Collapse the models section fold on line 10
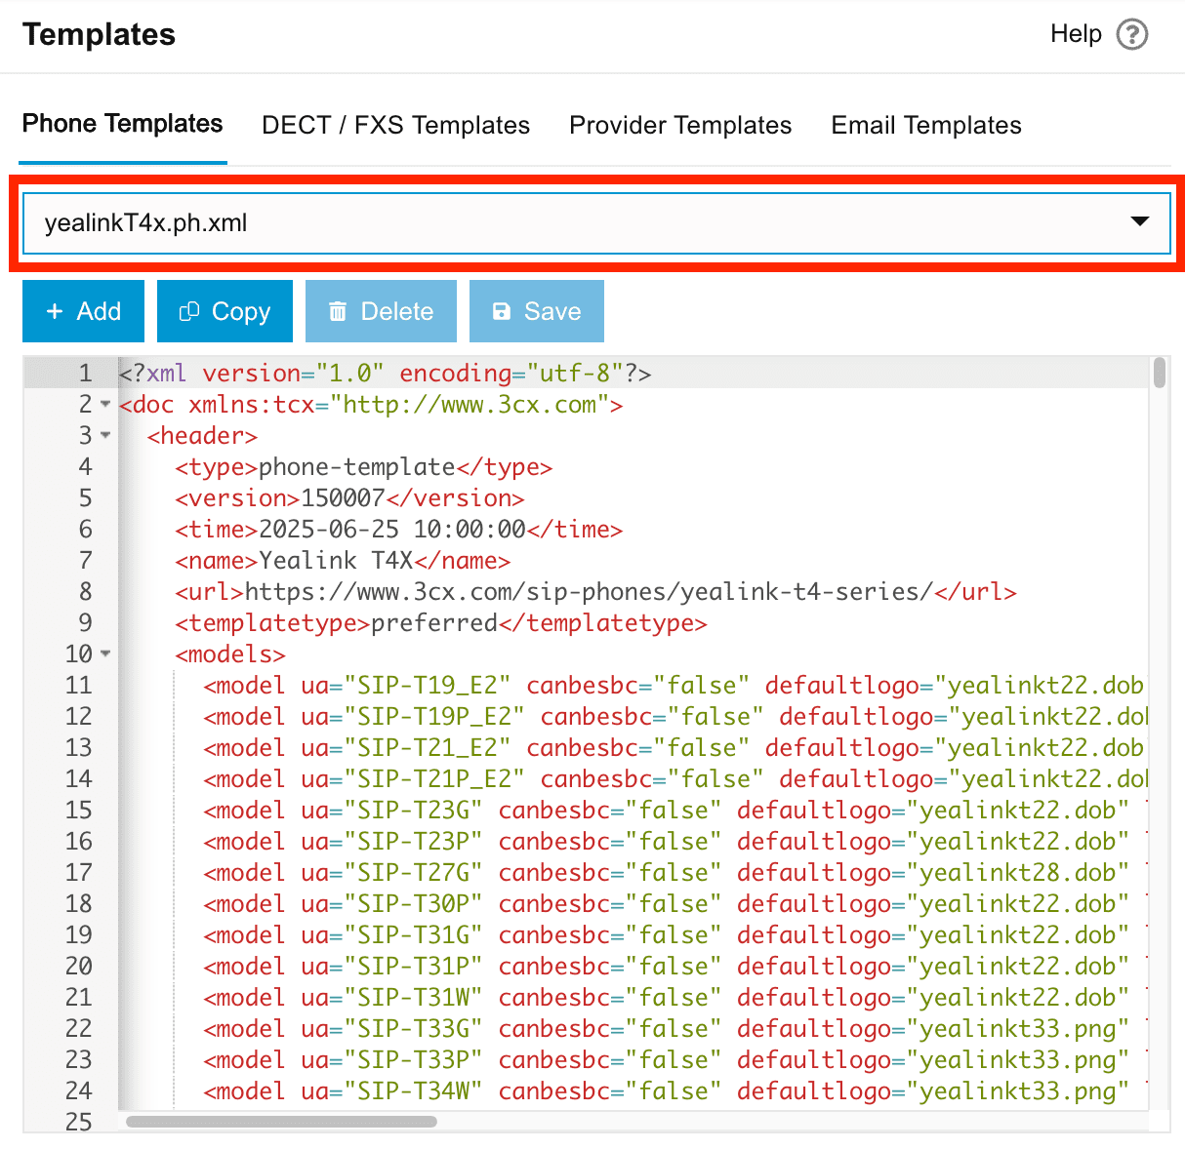 (105, 654)
